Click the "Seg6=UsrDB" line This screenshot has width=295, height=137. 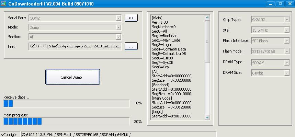162,58
